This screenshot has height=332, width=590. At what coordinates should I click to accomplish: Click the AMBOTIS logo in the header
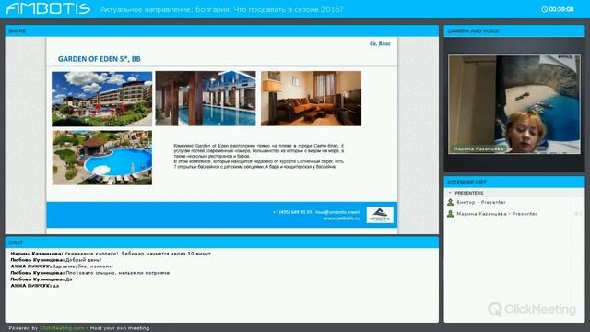[x=48, y=8]
